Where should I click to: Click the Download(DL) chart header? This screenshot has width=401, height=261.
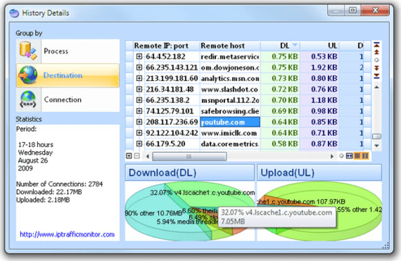[190, 172]
